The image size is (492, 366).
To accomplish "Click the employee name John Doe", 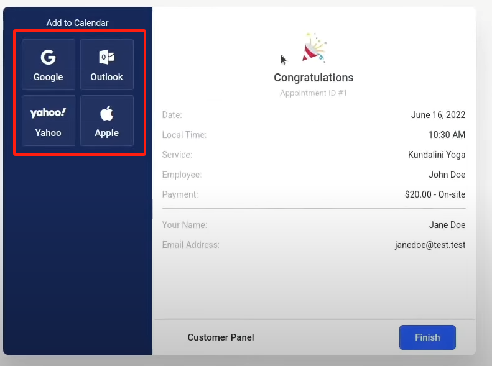I will point(447,175).
